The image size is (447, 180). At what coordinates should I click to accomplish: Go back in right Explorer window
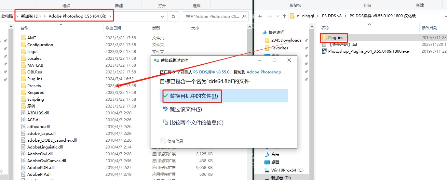pyautogui.click(x=260, y=16)
